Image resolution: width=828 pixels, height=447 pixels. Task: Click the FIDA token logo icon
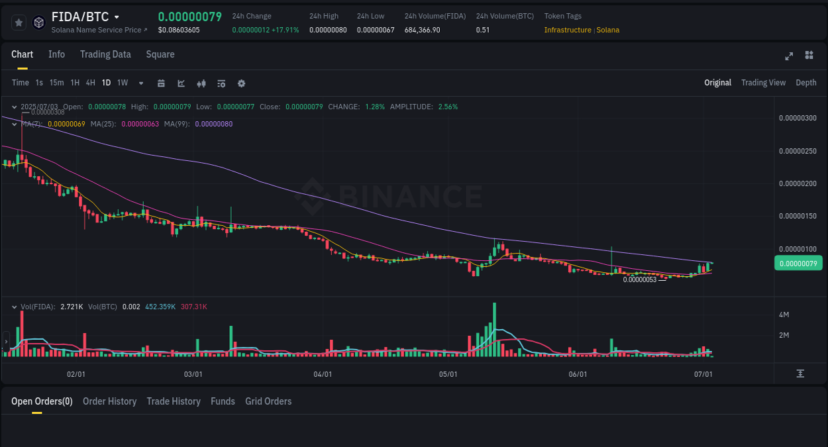[38, 22]
